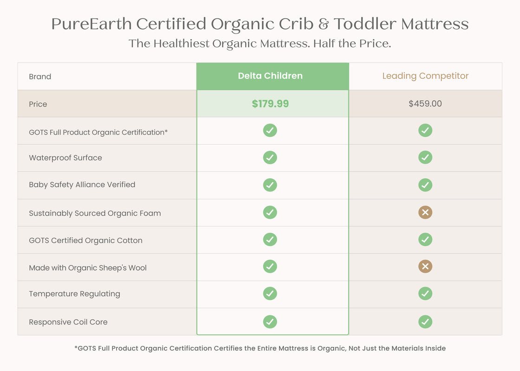Click competitor's X icon for Organic Sheep's Wool
This screenshot has width=520, height=371.
(x=425, y=266)
